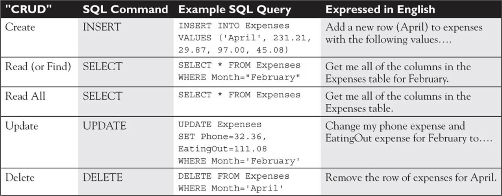
Task: Select the SQL Command column header
Action: [125, 9]
